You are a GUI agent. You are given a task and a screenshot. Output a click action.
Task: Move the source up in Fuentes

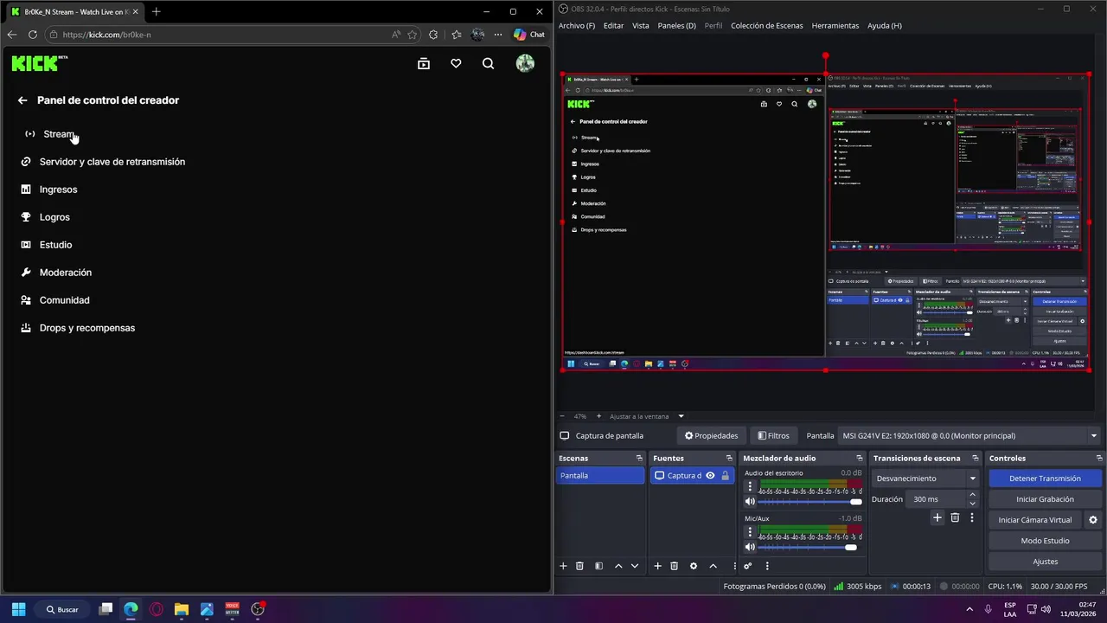pyautogui.click(x=713, y=566)
